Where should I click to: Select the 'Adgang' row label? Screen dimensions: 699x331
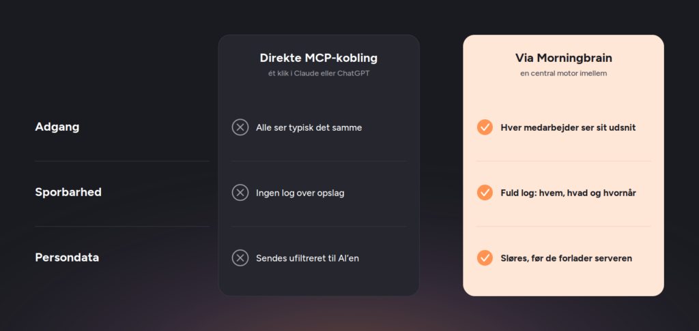click(57, 127)
